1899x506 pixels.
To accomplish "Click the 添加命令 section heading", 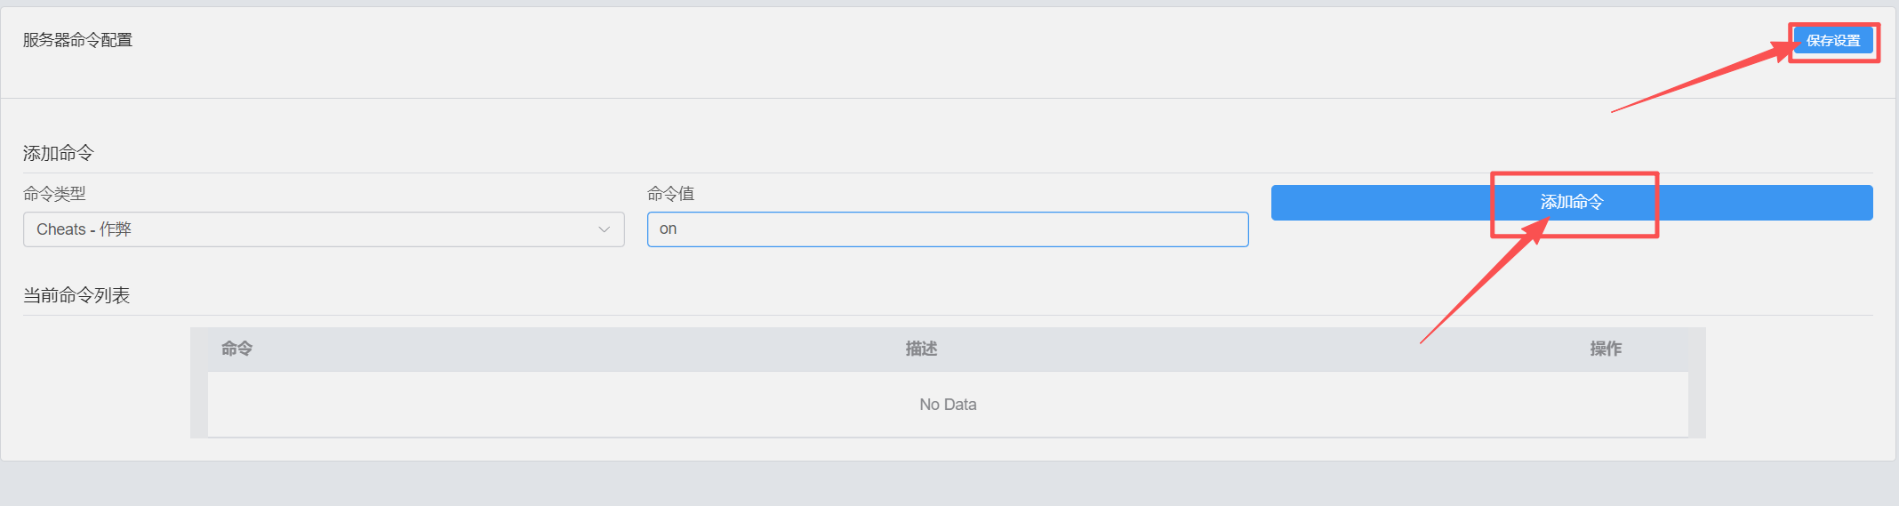I will [x=59, y=153].
